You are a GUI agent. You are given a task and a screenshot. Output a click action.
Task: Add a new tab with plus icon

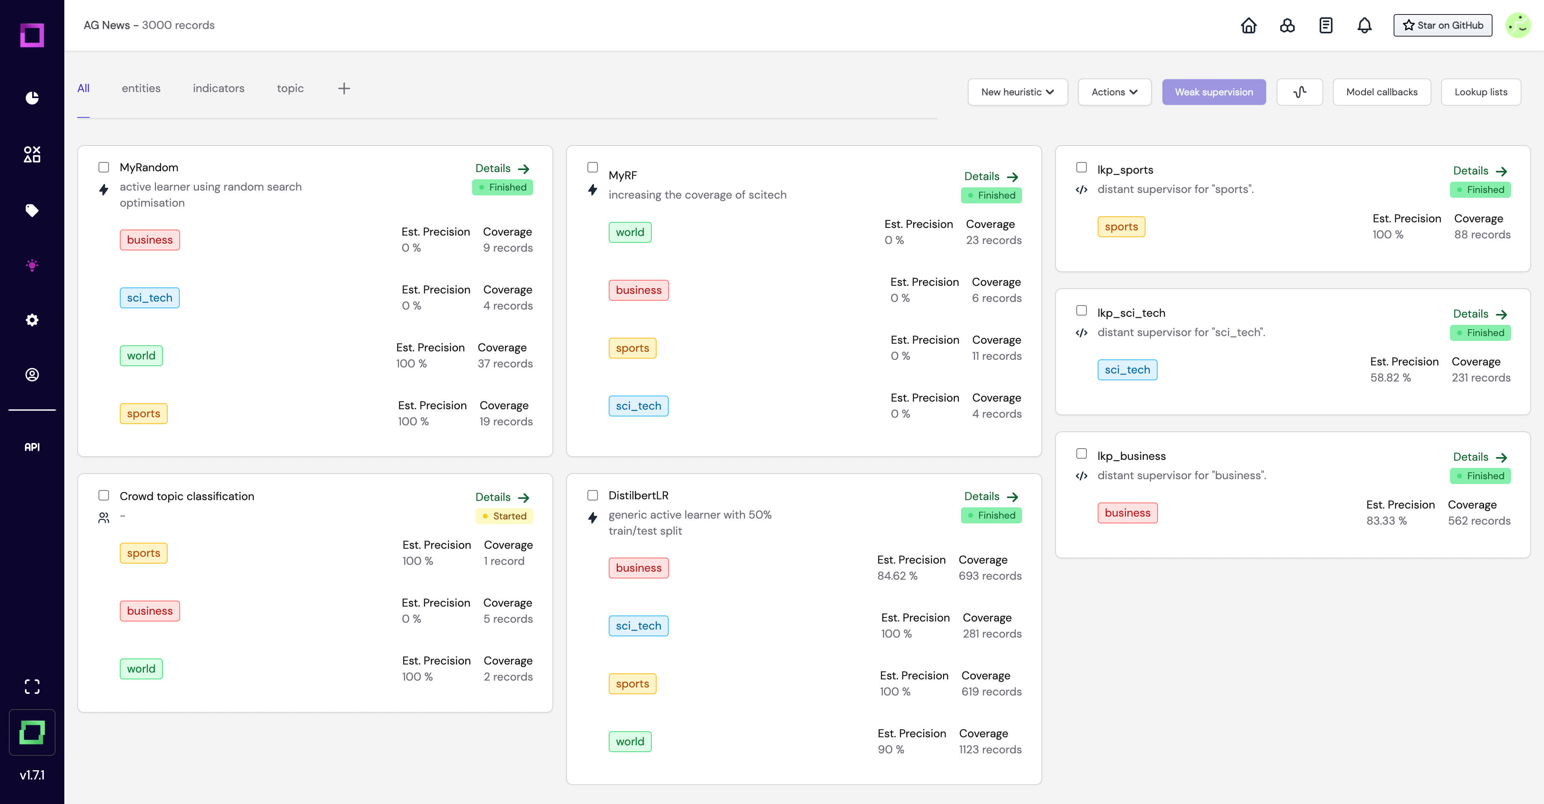pyautogui.click(x=344, y=89)
